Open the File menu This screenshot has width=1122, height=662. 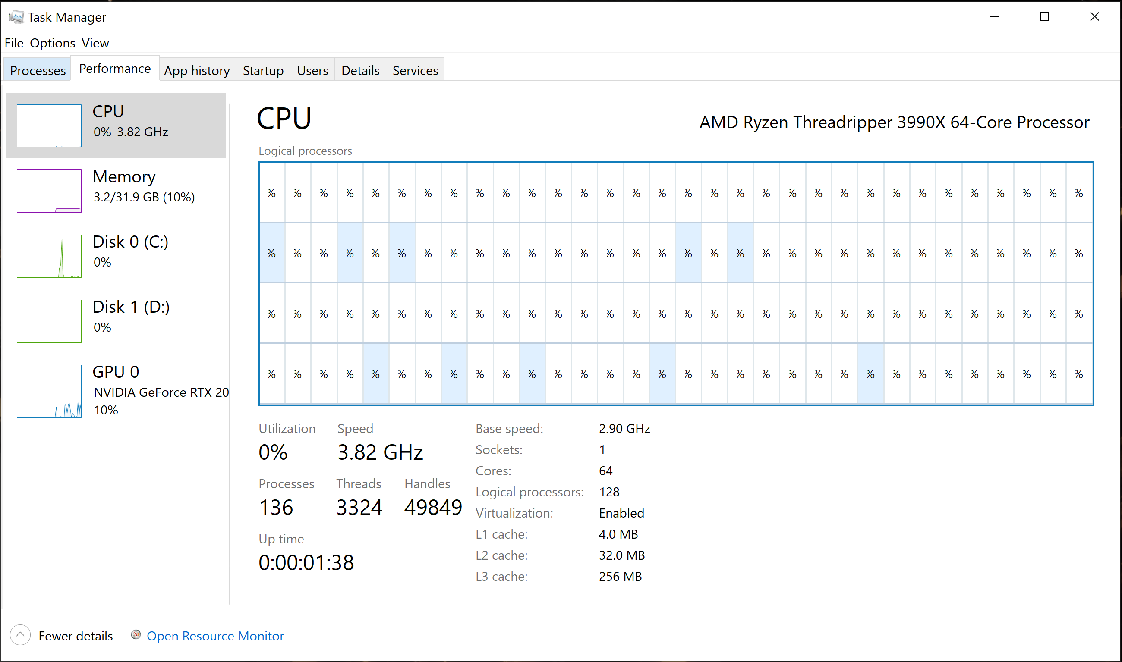[14, 43]
